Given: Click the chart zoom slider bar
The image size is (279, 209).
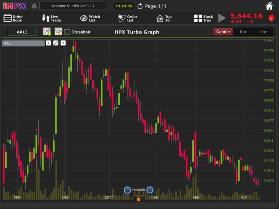Looking at the screenshot, I should click(x=139, y=190).
